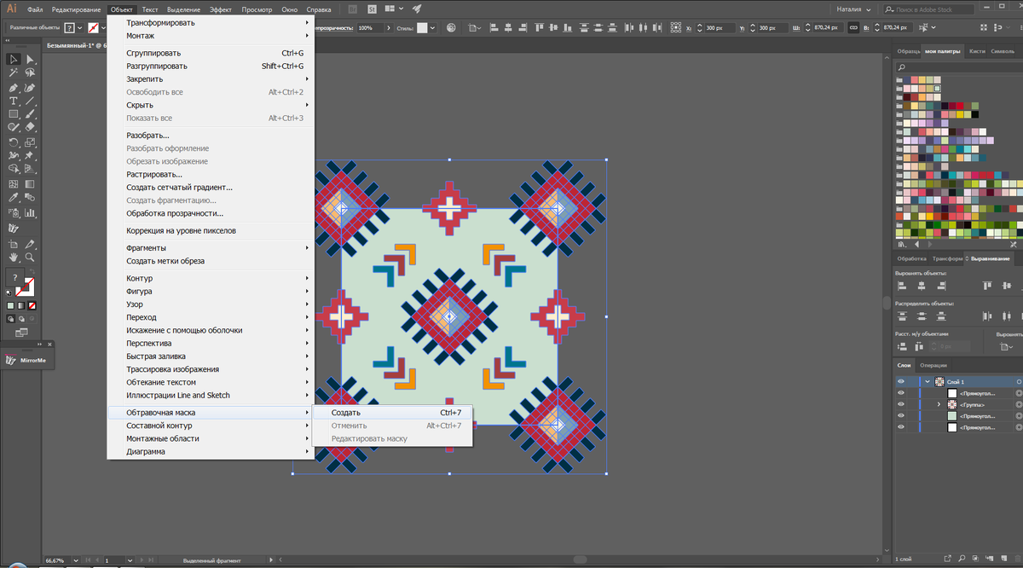Click Сгруппировать in the Object menu
The width and height of the screenshot is (1023, 568).
153,53
